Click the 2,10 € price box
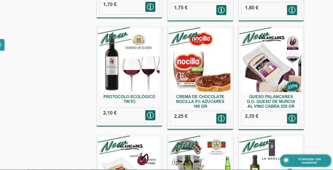This screenshot has width=333, height=170. pos(129,115)
